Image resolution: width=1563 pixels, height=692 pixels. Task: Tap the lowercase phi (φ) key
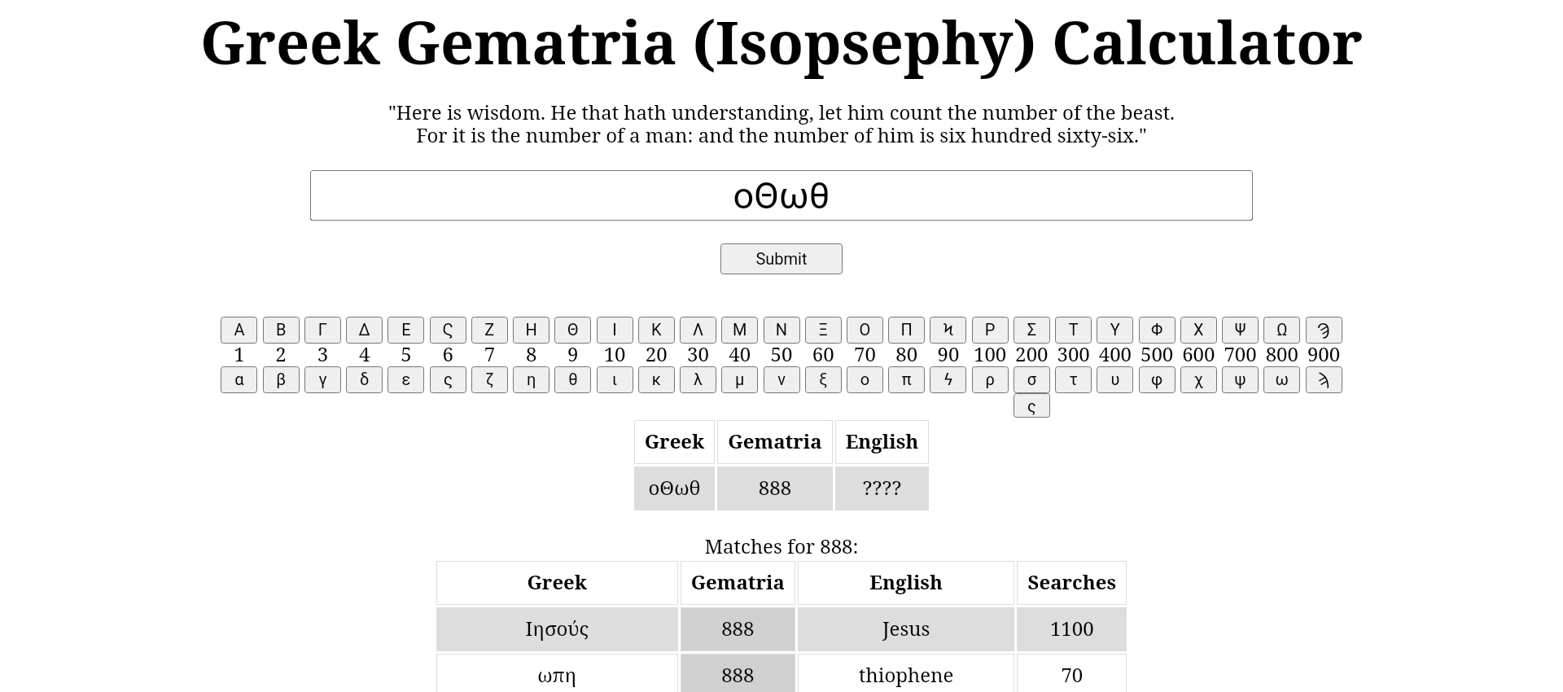[1156, 380]
